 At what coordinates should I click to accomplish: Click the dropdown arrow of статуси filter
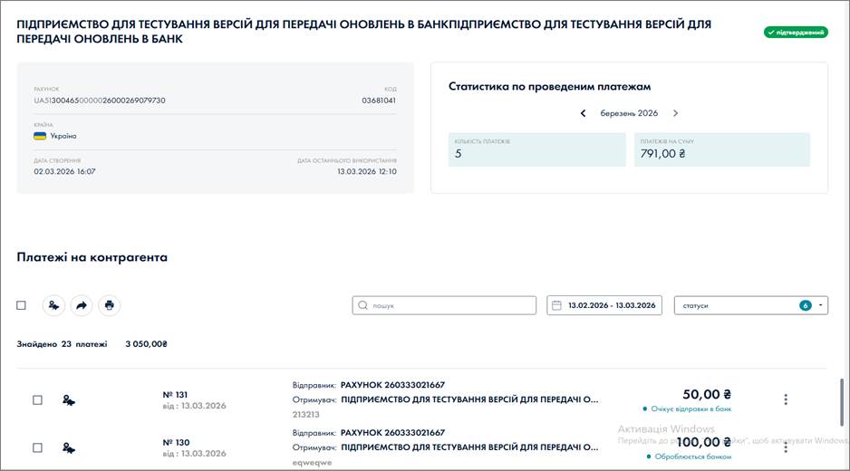820,305
